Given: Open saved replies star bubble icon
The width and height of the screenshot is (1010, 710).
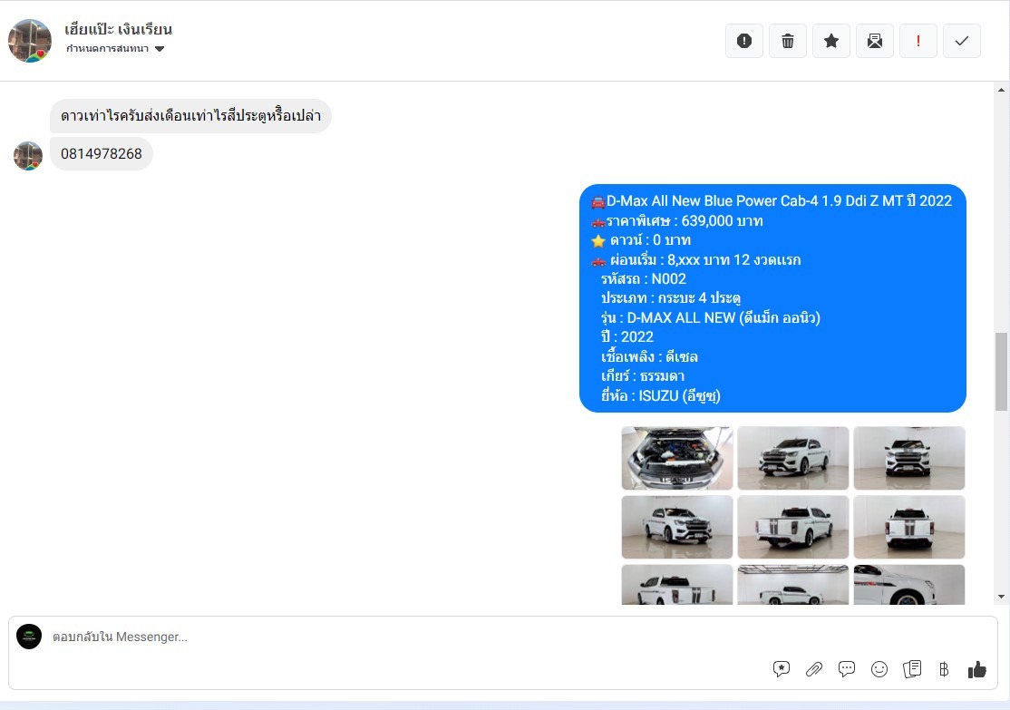Looking at the screenshot, I should (x=782, y=669).
